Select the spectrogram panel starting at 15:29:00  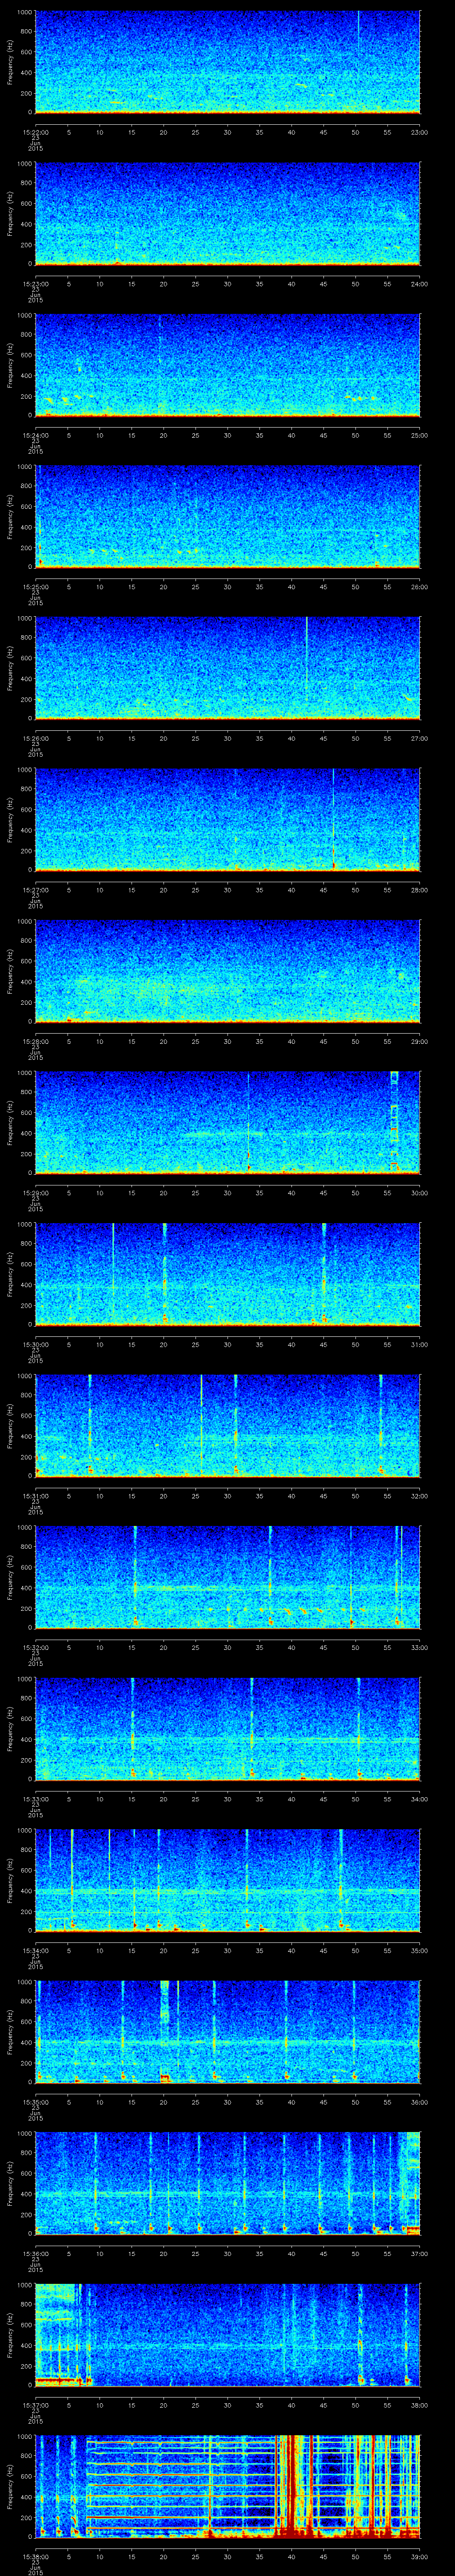pyautogui.click(x=228, y=1123)
